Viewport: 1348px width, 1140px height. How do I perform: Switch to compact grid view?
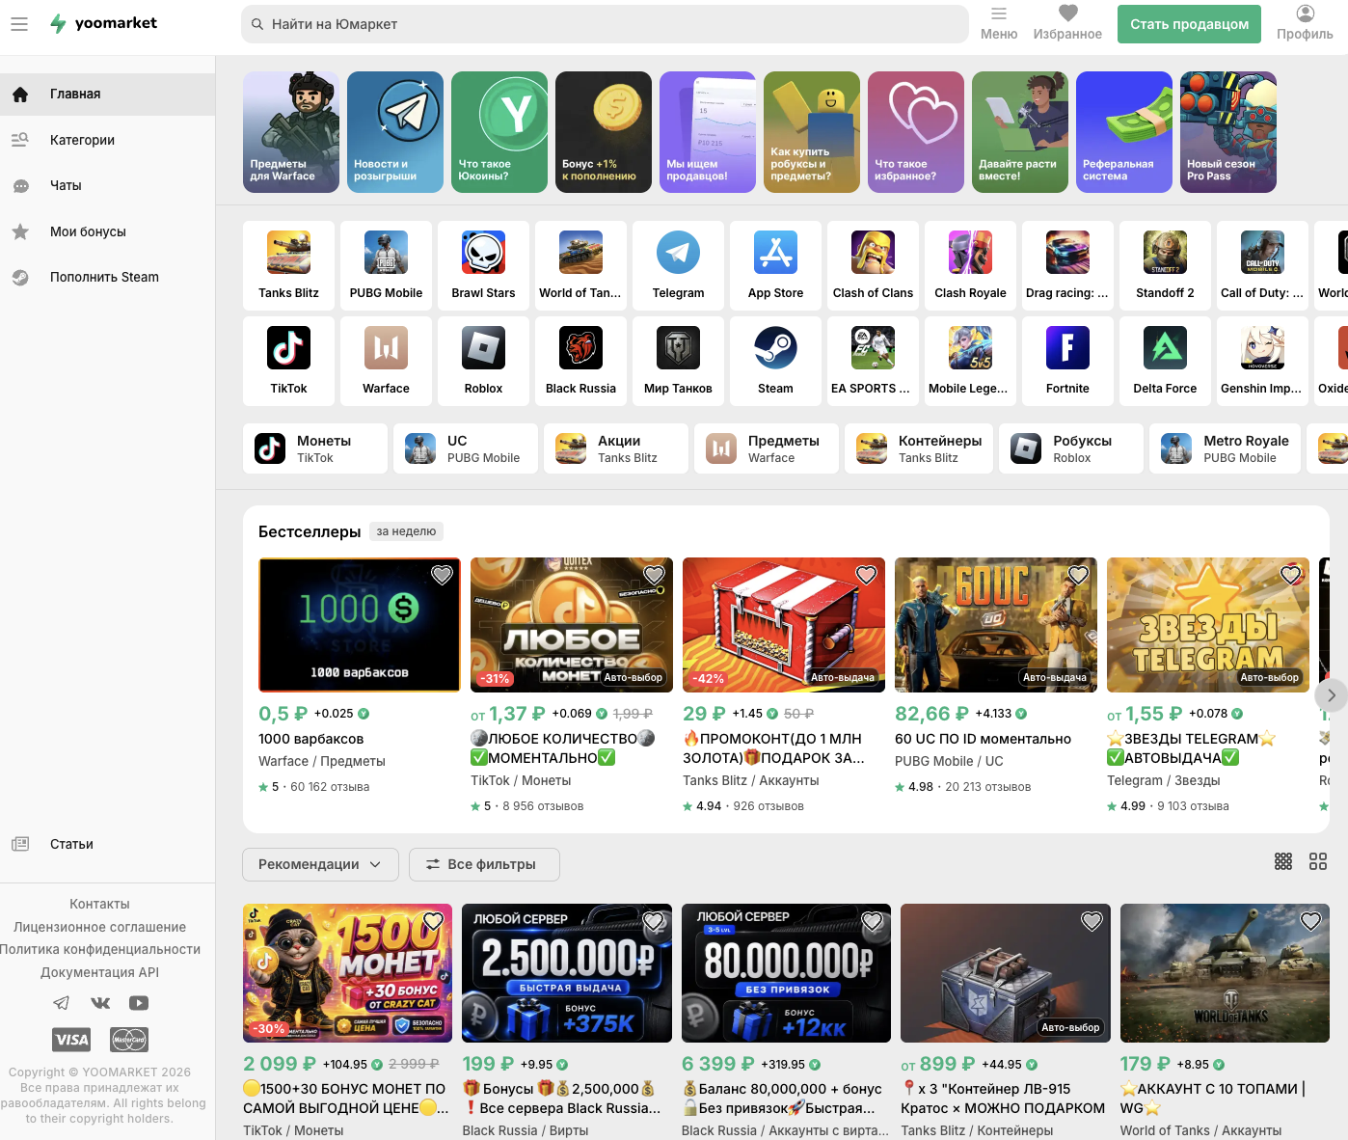tap(1283, 861)
